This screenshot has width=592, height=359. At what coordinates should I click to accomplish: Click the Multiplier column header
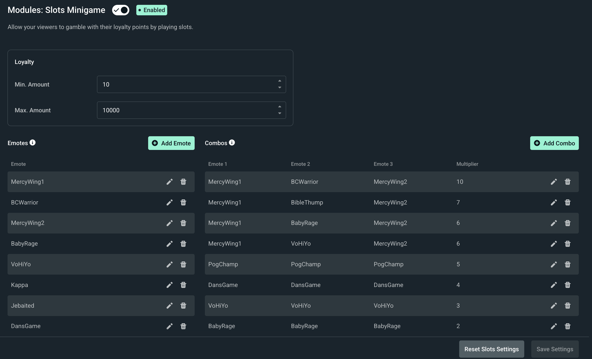(467, 164)
